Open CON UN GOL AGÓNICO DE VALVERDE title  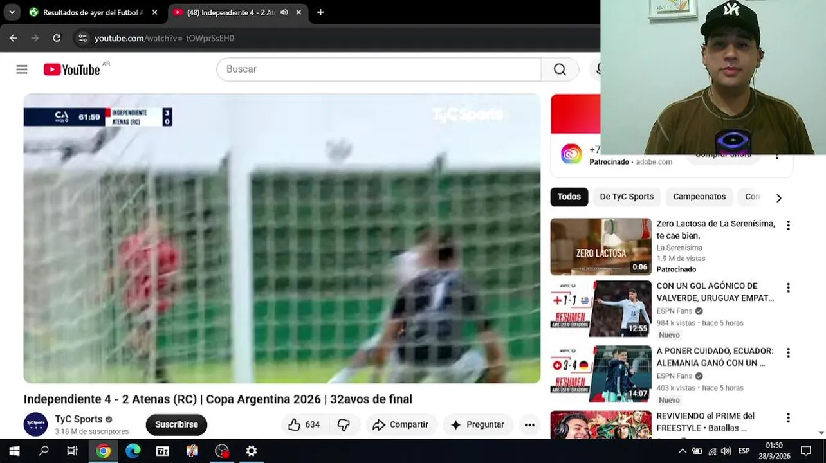tap(715, 292)
